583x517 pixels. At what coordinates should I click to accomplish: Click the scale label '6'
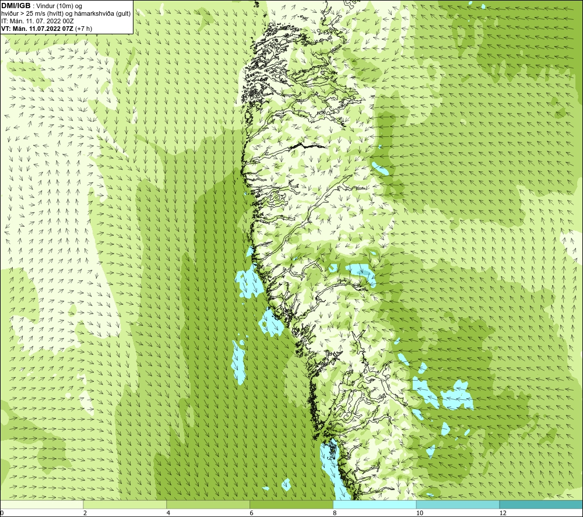coord(252,514)
